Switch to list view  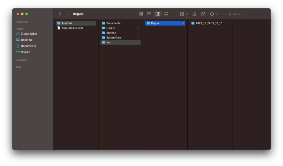click(149, 14)
